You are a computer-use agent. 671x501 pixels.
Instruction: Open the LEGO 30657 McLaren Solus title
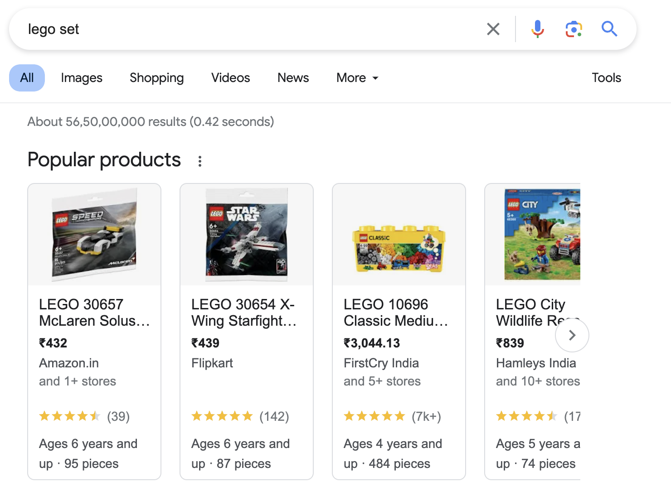(94, 313)
